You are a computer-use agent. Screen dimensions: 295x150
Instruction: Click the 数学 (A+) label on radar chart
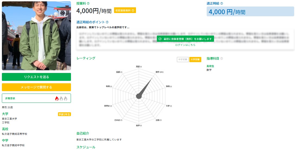coord(159,72)
